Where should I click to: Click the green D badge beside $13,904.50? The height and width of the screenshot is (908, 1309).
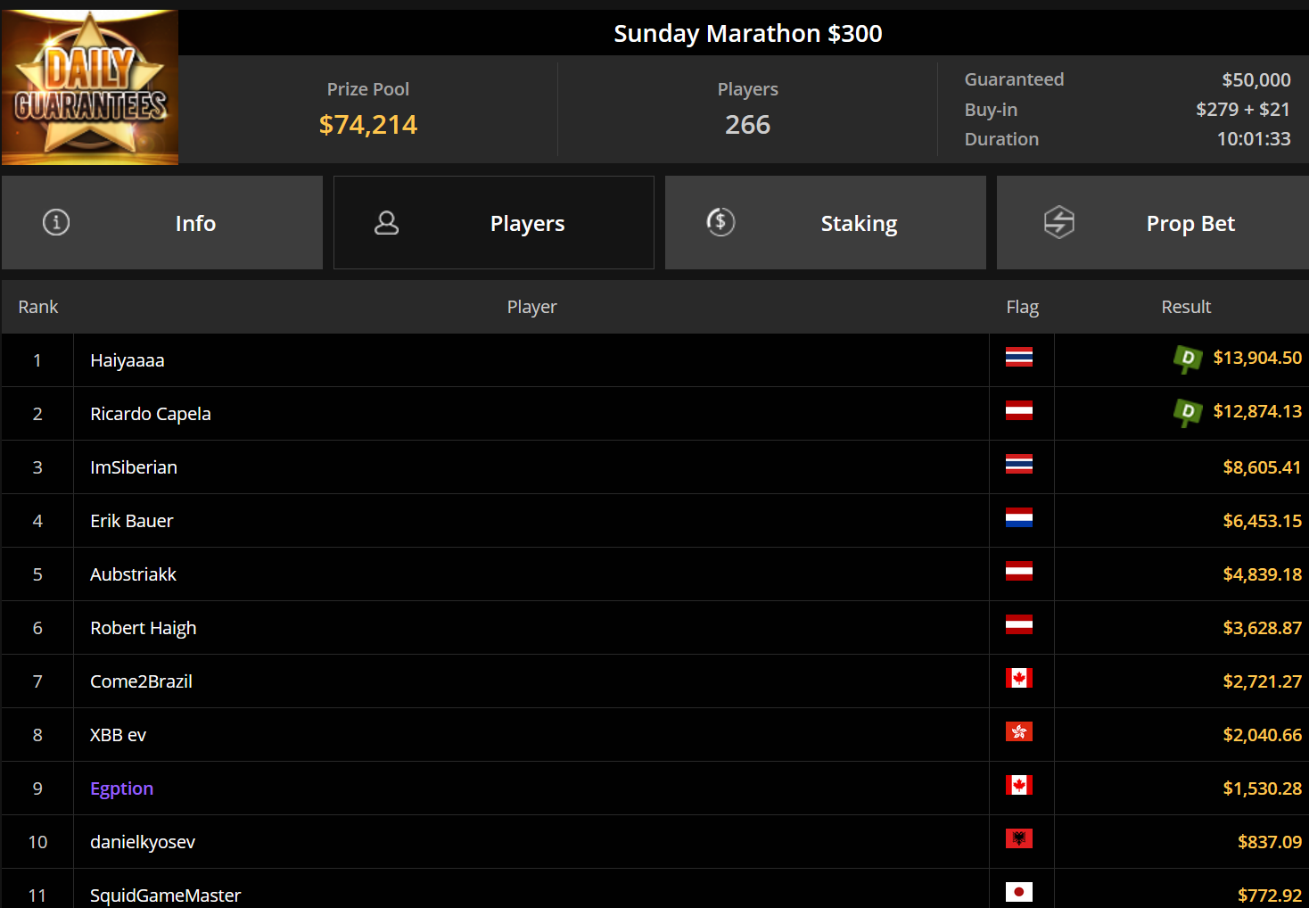point(1188,359)
